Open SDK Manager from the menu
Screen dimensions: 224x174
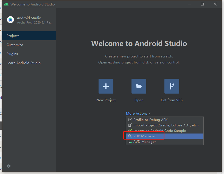(165, 136)
